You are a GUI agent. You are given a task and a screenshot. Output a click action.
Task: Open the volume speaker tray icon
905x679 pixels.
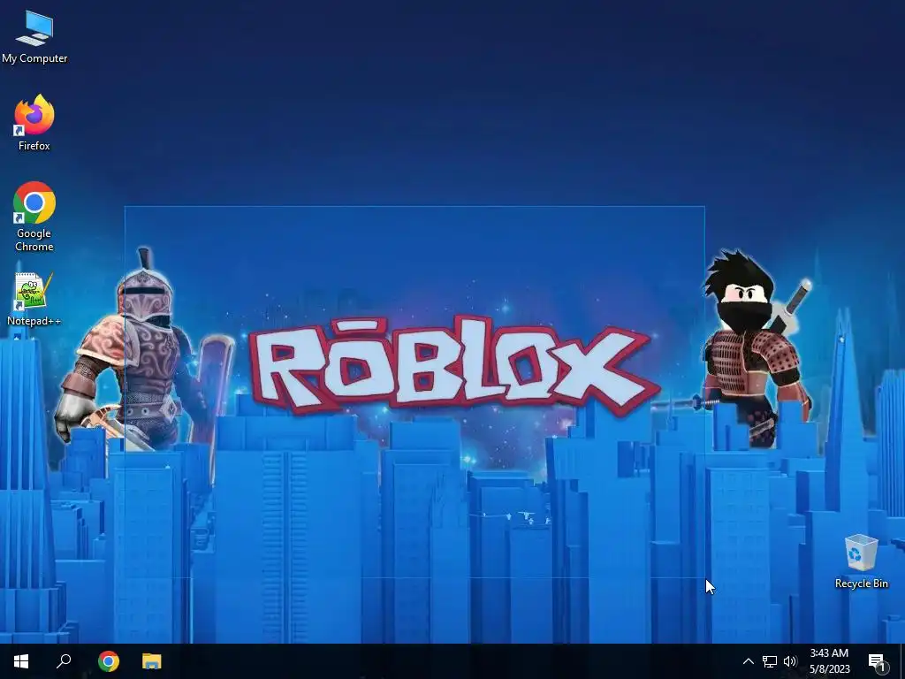point(790,661)
